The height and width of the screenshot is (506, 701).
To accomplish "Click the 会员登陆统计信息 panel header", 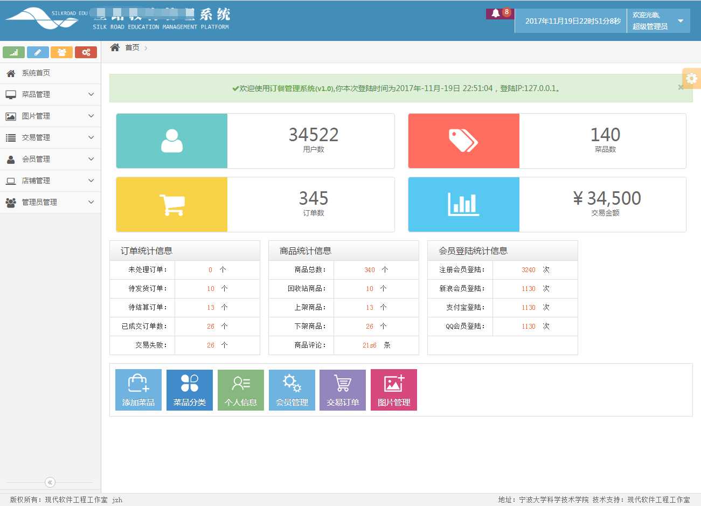I will point(503,251).
